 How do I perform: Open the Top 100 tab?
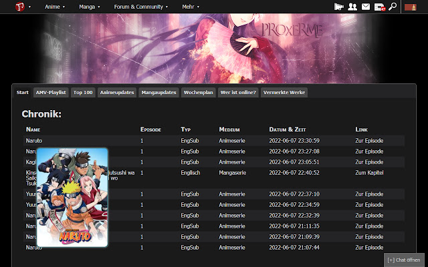[x=83, y=93]
